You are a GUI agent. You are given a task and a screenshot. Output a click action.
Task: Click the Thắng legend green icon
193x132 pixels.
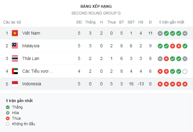click(8, 107)
